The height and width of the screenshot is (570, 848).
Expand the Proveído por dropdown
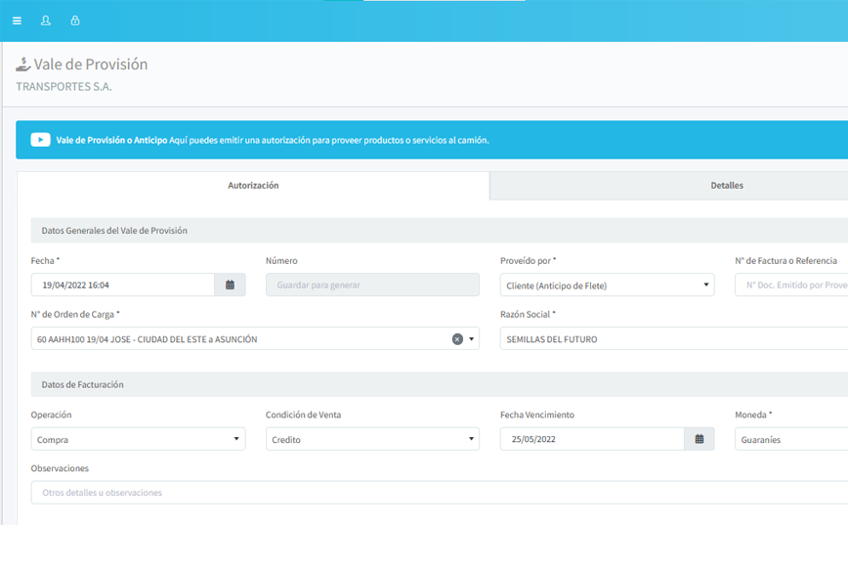607,285
